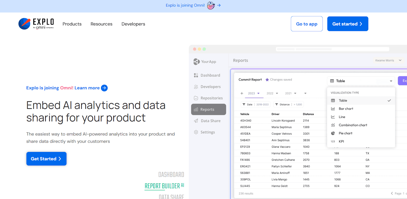Click Explo is joining Omni! banner link
This screenshot has height=199, width=407.
185,5
